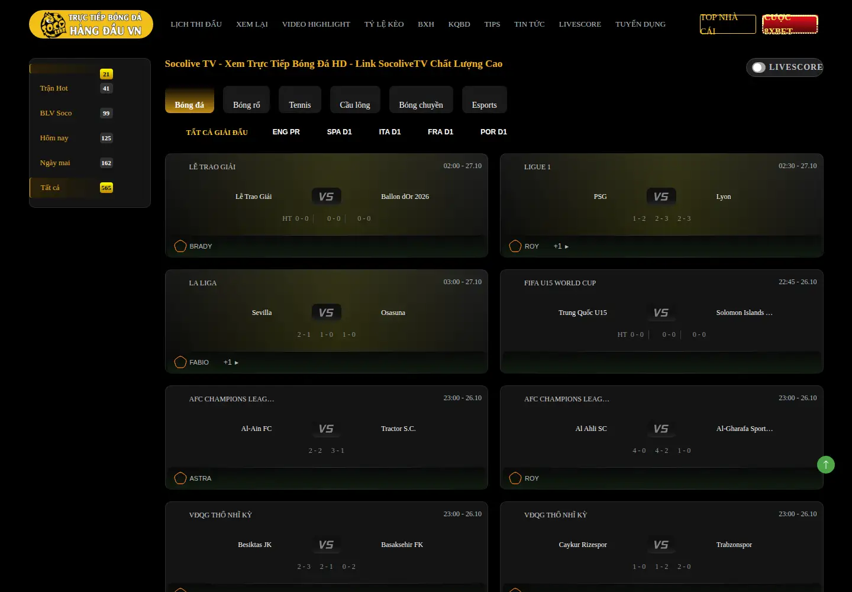Select the Bóng đá tab

189,99
